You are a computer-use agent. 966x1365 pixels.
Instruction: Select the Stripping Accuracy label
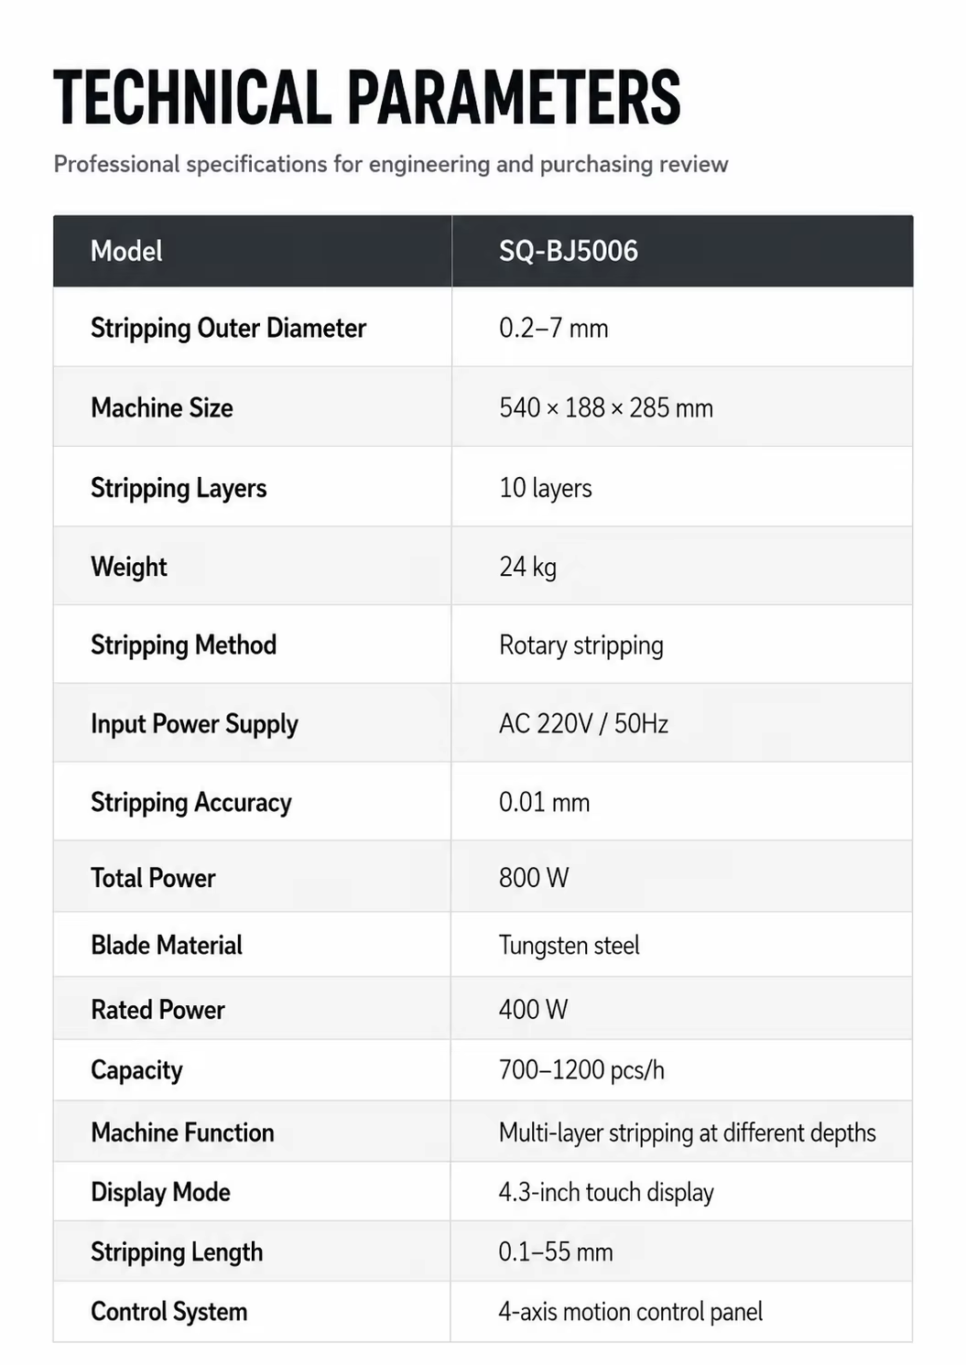point(190,803)
